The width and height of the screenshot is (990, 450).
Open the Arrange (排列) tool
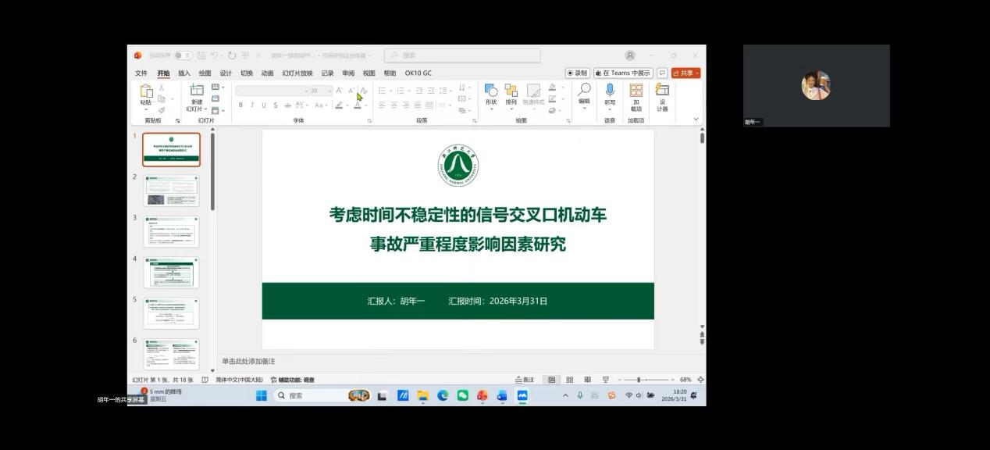[511, 91]
